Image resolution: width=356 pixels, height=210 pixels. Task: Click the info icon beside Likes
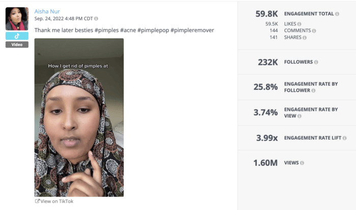pyautogui.click(x=299, y=24)
